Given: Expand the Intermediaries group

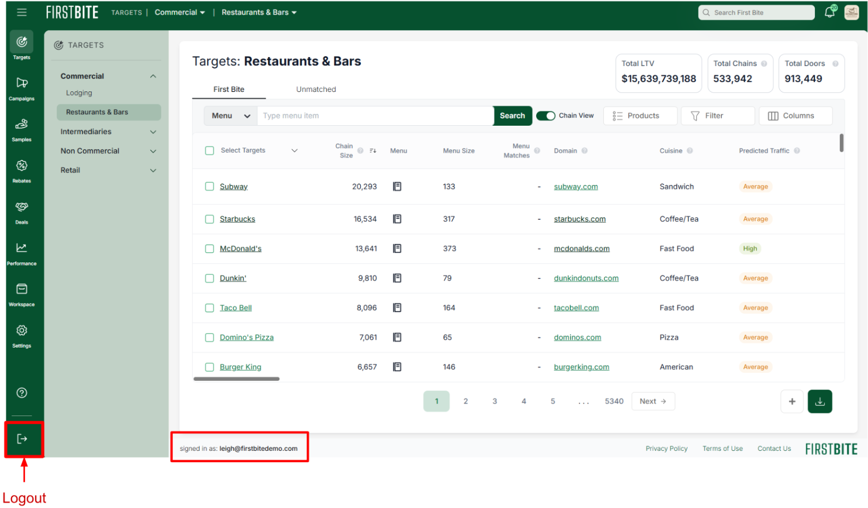Looking at the screenshot, I should (x=153, y=132).
